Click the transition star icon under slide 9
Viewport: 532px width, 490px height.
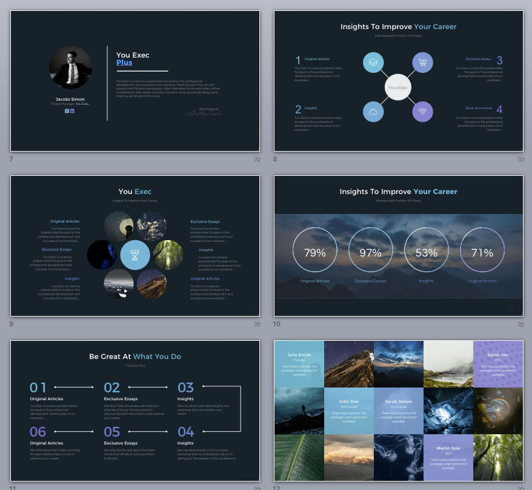click(x=258, y=324)
